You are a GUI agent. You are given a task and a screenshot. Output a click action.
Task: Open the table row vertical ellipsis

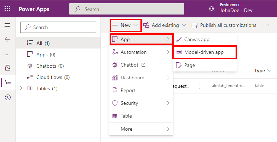[199, 86]
